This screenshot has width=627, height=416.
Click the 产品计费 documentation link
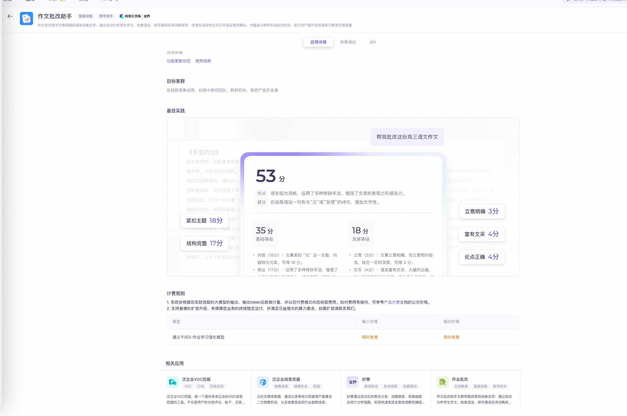[x=392, y=302]
